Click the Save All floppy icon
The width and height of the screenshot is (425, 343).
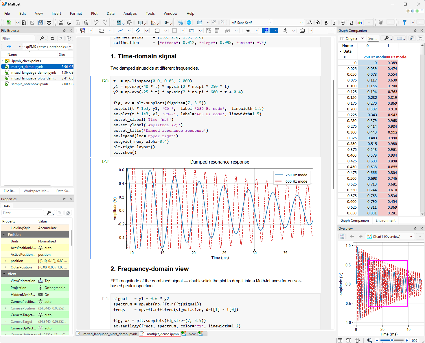click(x=41, y=23)
